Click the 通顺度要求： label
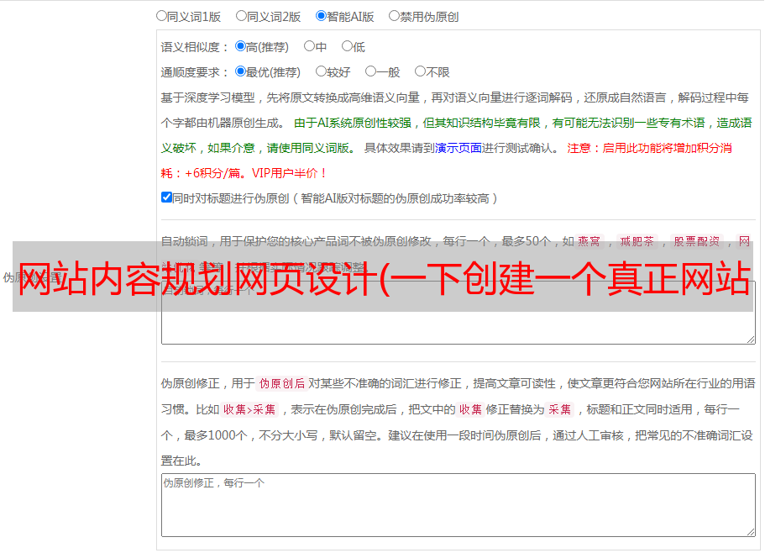Viewport: 765px width, 553px height. [195, 72]
